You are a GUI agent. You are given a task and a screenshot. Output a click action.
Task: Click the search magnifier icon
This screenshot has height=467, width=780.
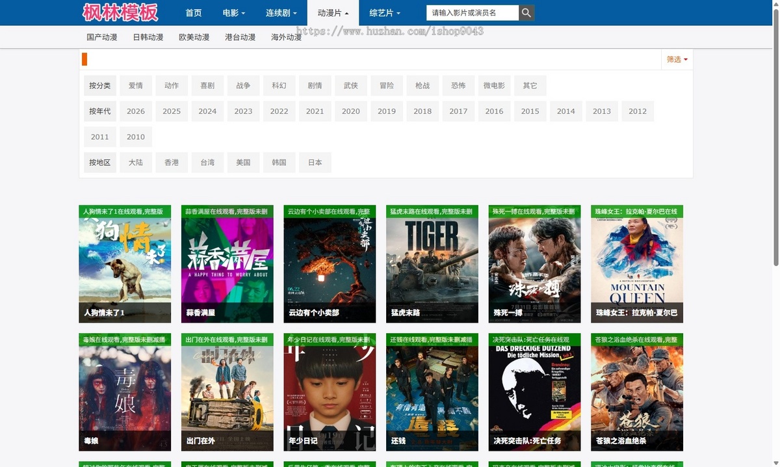[x=526, y=12]
